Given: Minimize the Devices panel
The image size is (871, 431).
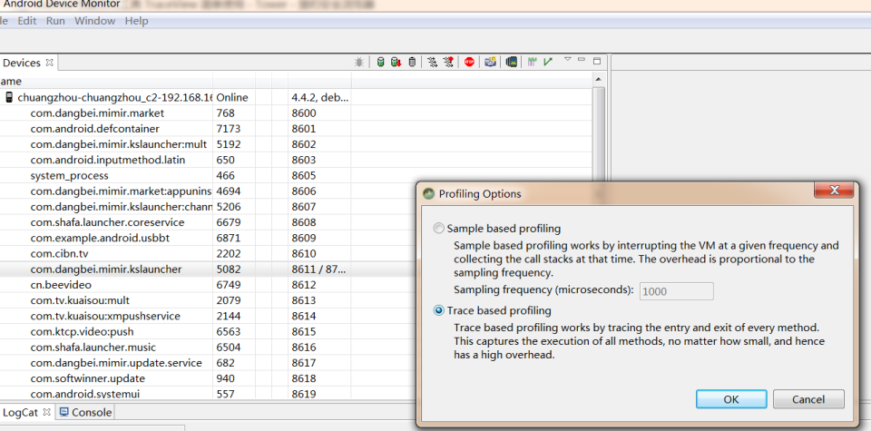Looking at the screenshot, I should point(582,59).
